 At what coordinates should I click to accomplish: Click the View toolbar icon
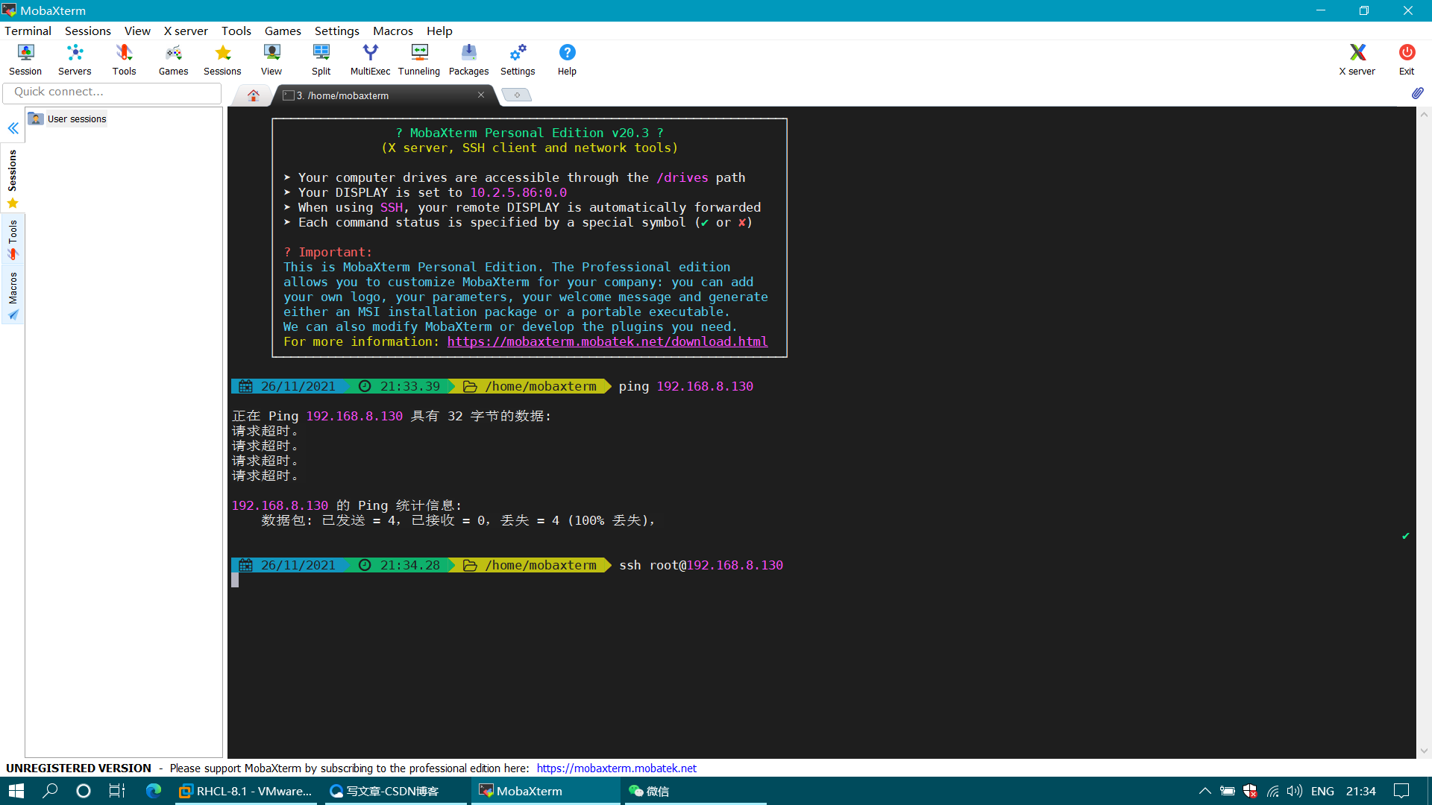coord(271,60)
